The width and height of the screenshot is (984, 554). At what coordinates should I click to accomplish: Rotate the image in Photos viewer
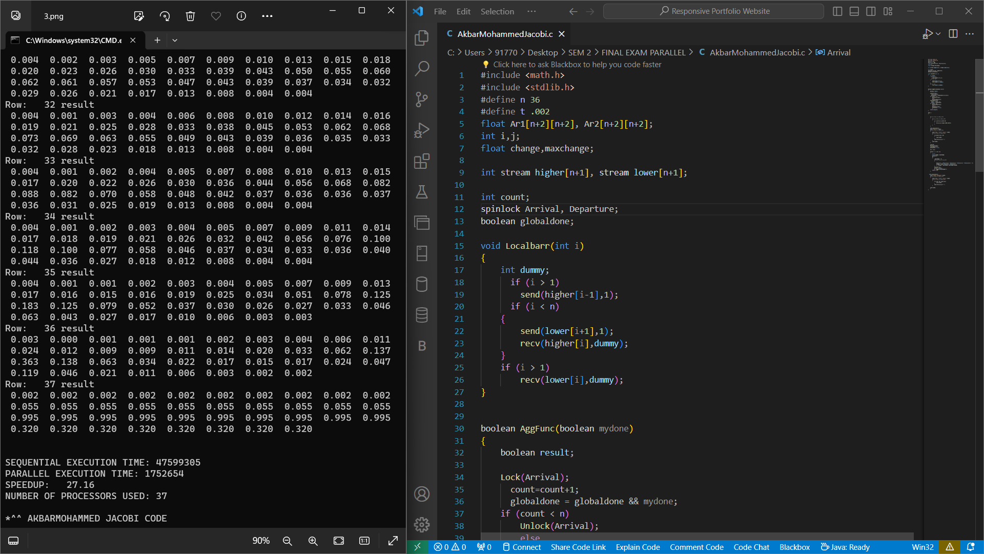click(165, 16)
